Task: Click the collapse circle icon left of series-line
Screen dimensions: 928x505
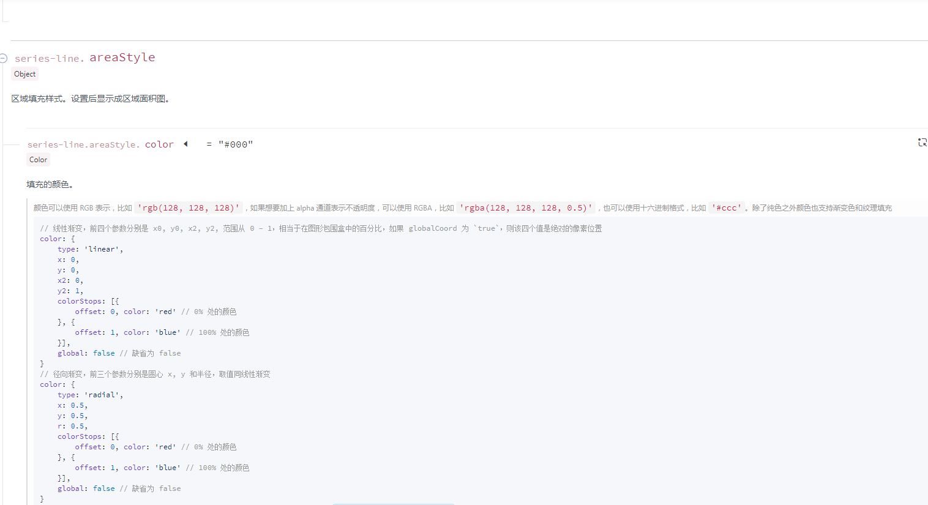Action: 4,58
